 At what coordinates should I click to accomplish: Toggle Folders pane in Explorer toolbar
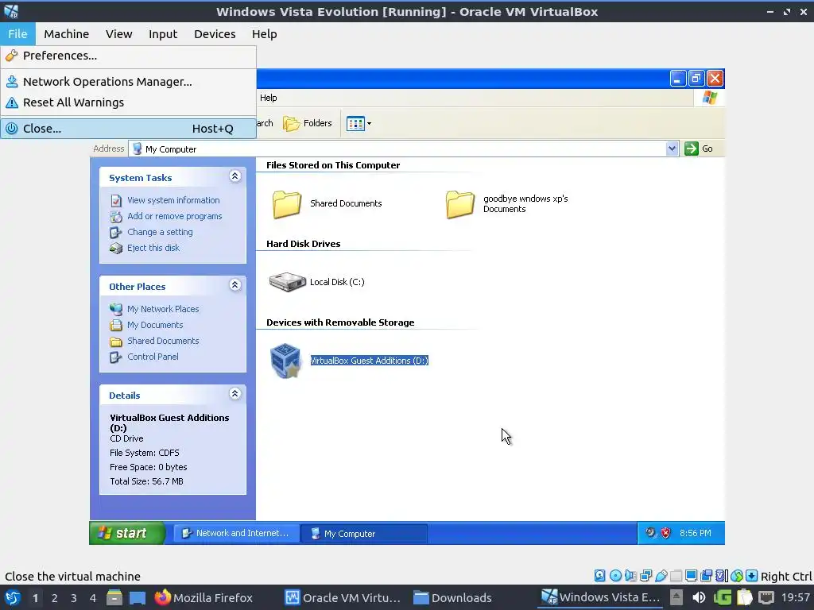coord(308,123)
